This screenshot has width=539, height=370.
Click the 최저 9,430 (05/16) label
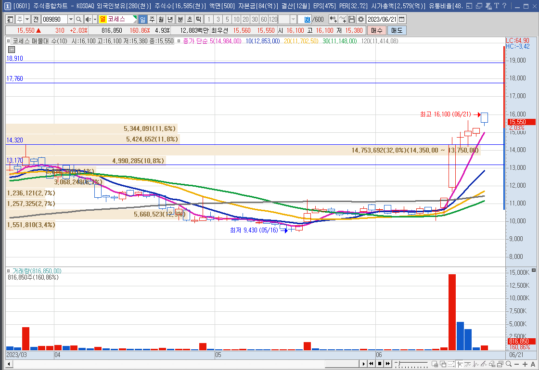[254, 230]
